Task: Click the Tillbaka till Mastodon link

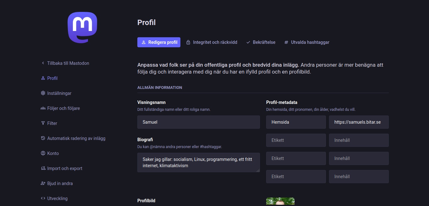Action: [x=68, y=63]
